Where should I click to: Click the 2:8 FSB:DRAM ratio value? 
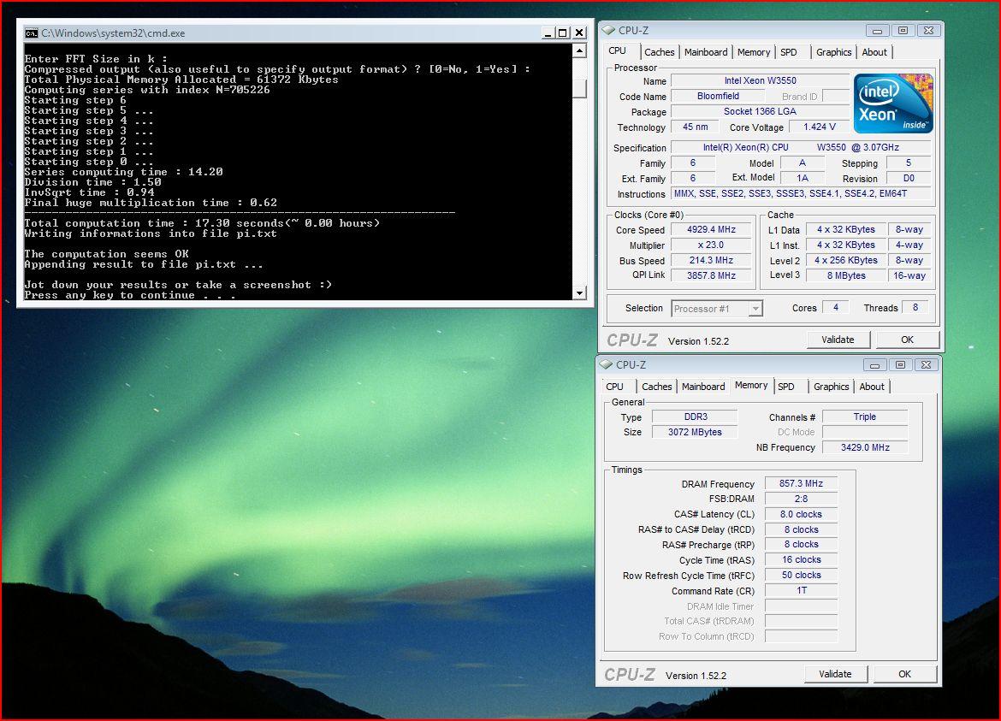(801, 499)
